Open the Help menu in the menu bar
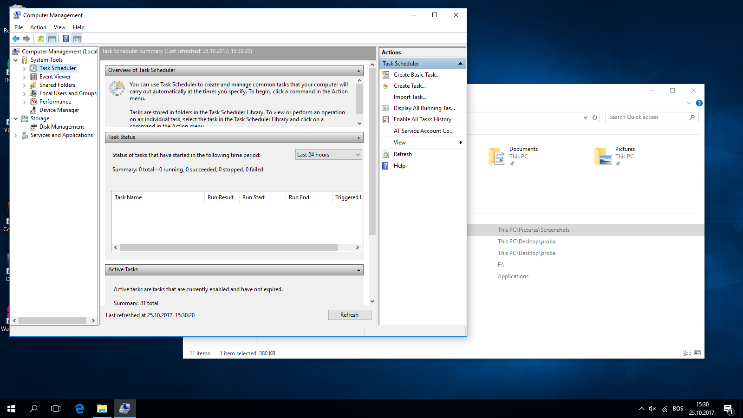The width and height of the screenshot is (743, 418). 78,27
